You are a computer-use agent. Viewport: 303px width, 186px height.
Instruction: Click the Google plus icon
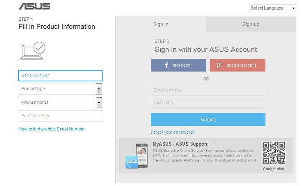click(x=220, y=65)
